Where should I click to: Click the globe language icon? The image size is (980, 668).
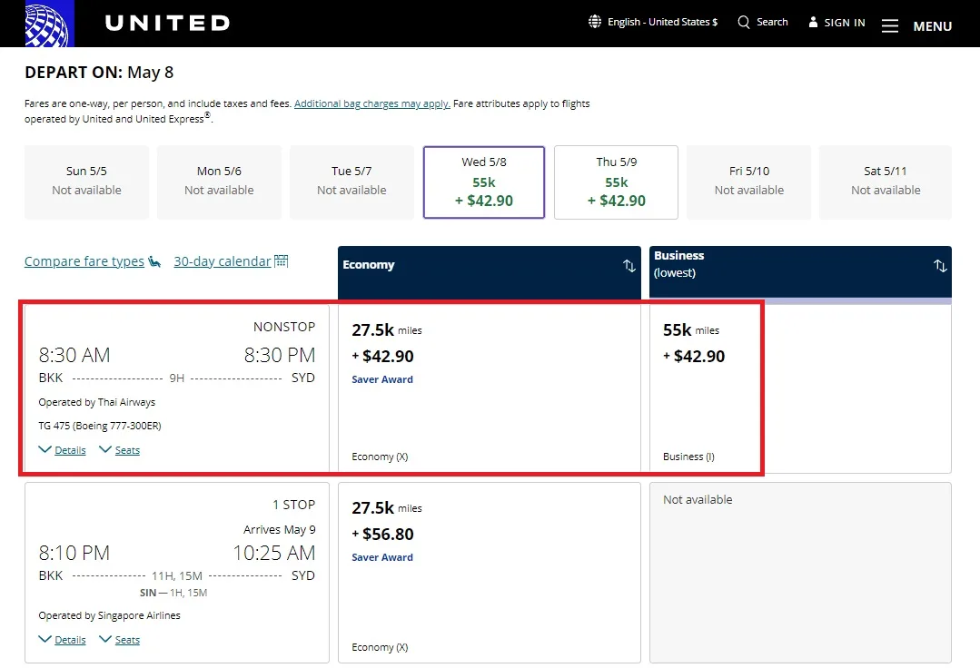(x=594, y=22)
